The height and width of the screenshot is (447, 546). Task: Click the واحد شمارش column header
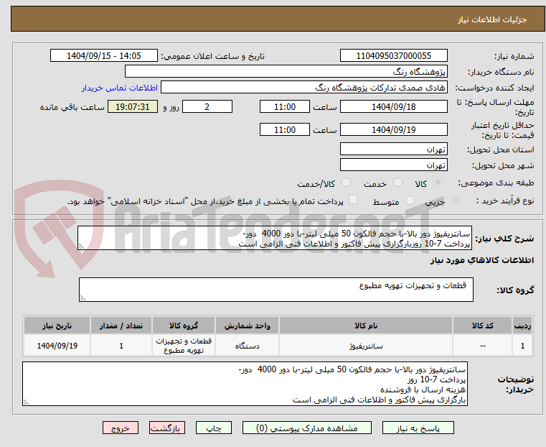(x=248, y=326)
